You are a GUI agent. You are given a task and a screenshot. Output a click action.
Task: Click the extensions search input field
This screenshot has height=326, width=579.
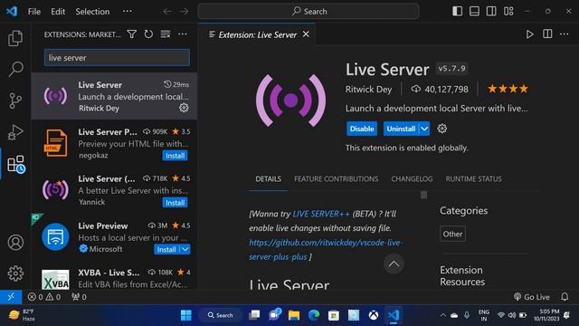(117, 58)
